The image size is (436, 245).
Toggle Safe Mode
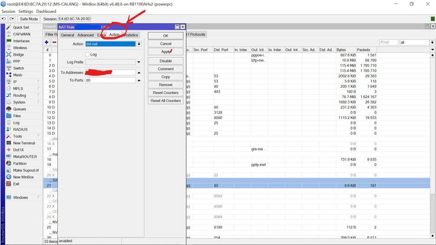29,19
